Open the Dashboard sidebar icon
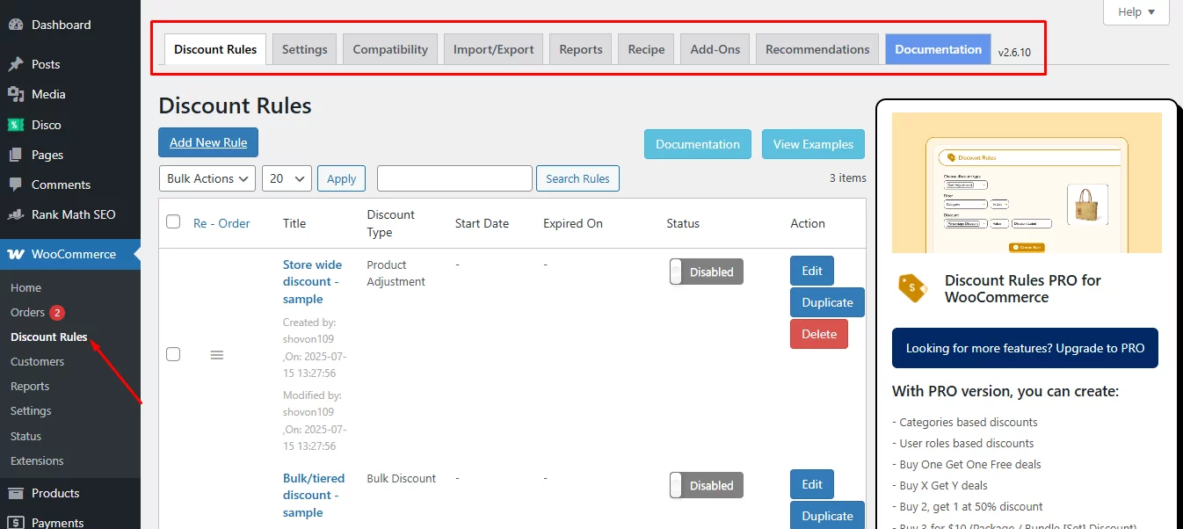The height and width of the screenshot is (529, 1183). 16,25
